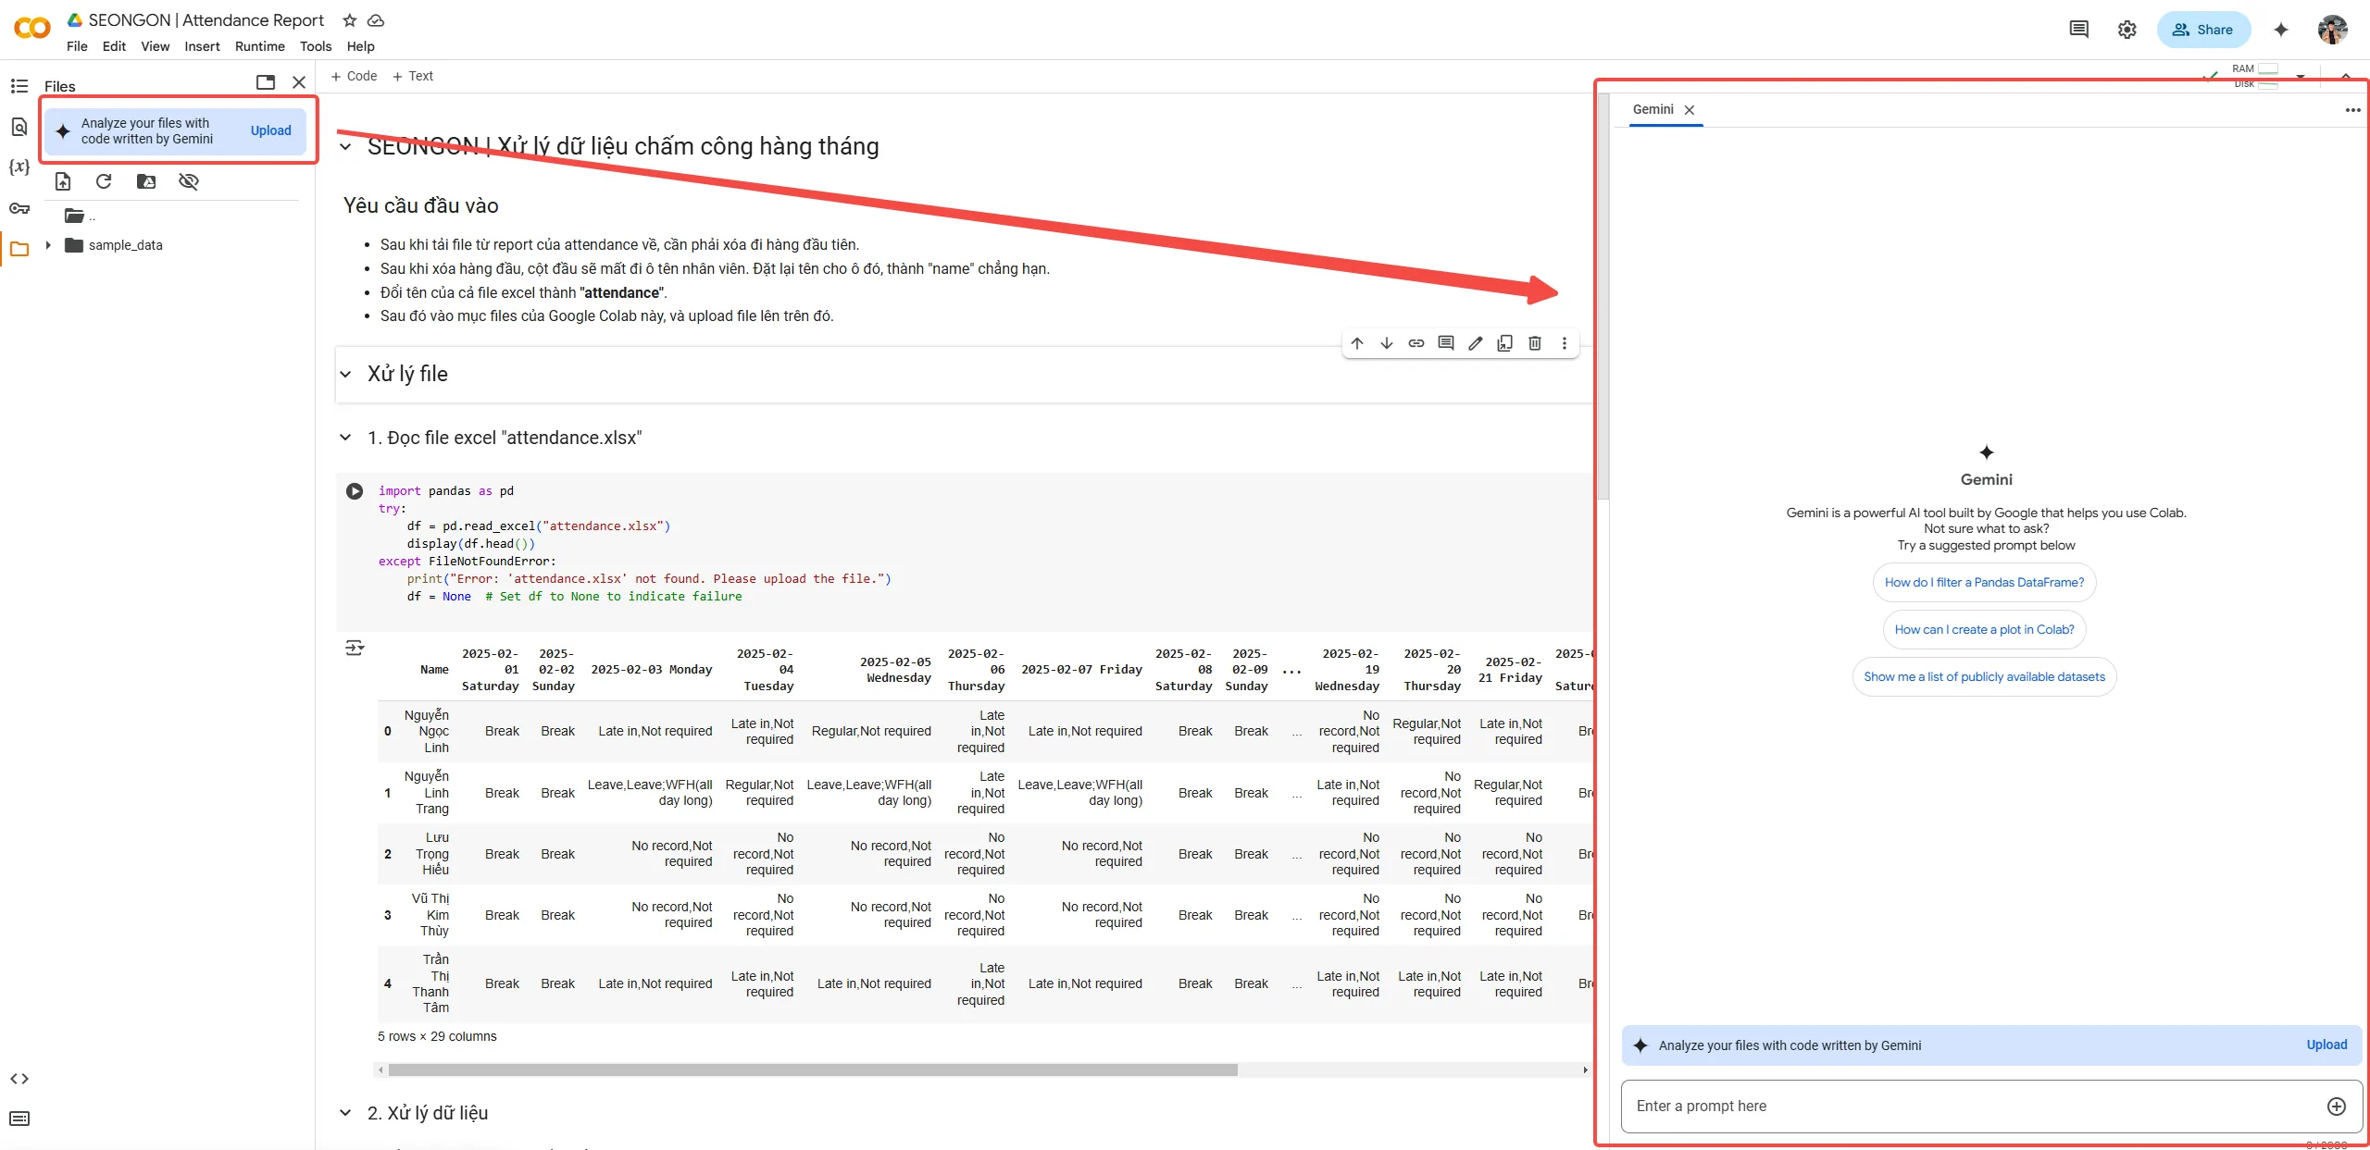Click the Colab logo
The image size is (2370, 1150).
[32, 29]
